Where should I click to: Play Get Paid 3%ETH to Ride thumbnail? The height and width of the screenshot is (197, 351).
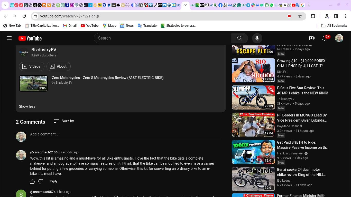point(253,152)
